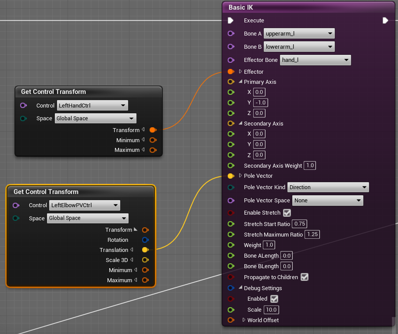Click the Debug Scale 10.0 field
Viewport: 398px width, 334px height.
[271, 309]
